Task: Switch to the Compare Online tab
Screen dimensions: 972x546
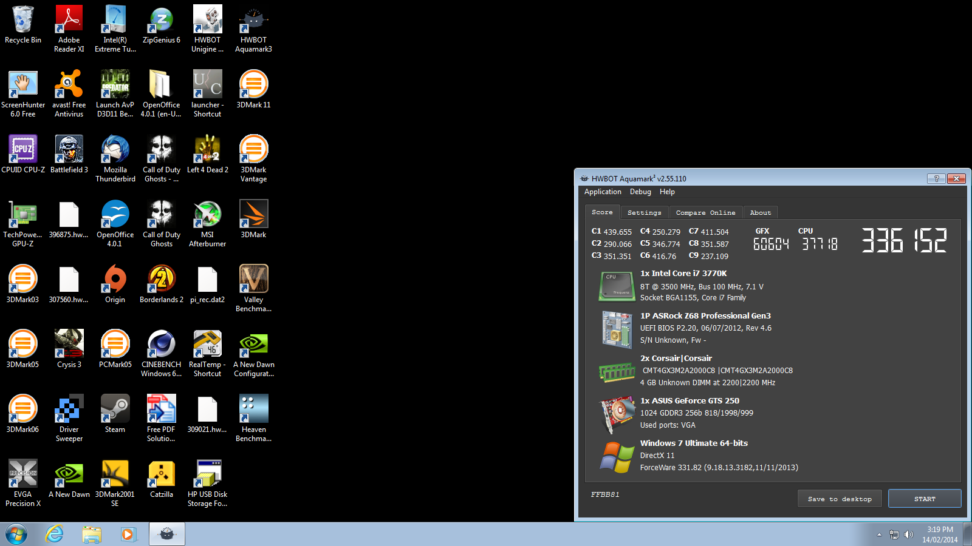Action: [705, 213]
